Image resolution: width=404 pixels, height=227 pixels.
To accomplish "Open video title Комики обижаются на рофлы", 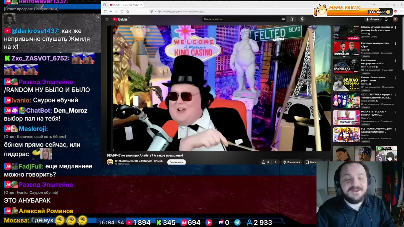I will 373,79.
